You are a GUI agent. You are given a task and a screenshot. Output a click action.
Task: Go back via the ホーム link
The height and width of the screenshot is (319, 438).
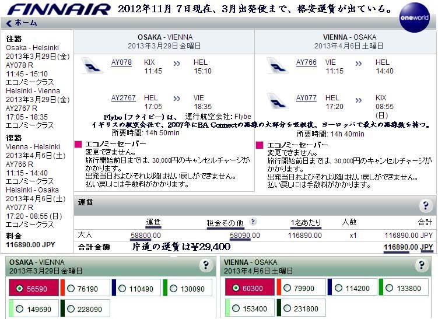(26, 23)
